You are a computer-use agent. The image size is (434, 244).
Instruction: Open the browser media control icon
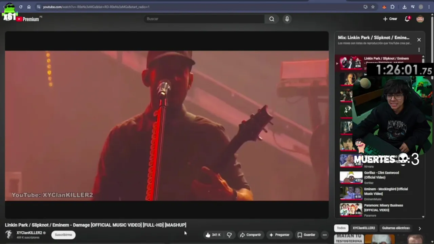(x=413, y=7)
